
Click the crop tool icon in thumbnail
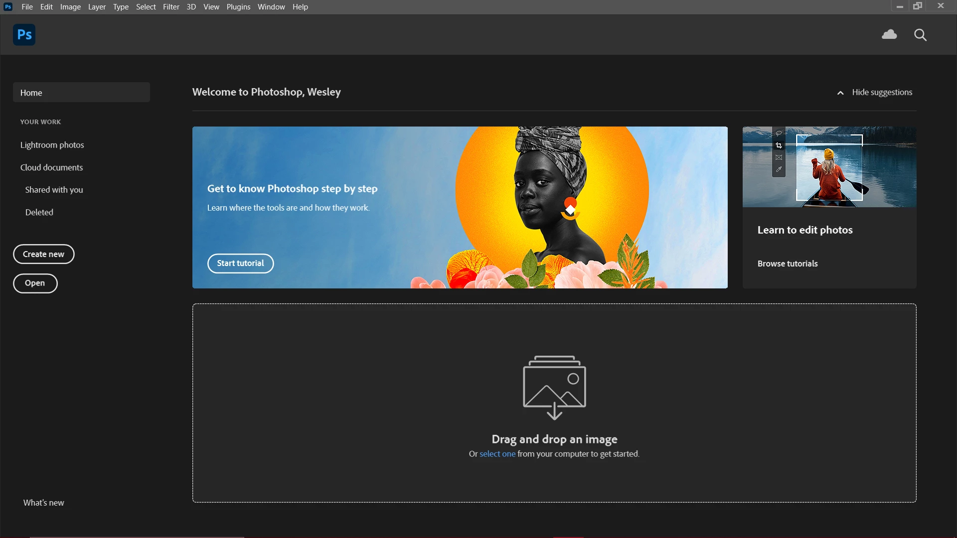(779, 145)
